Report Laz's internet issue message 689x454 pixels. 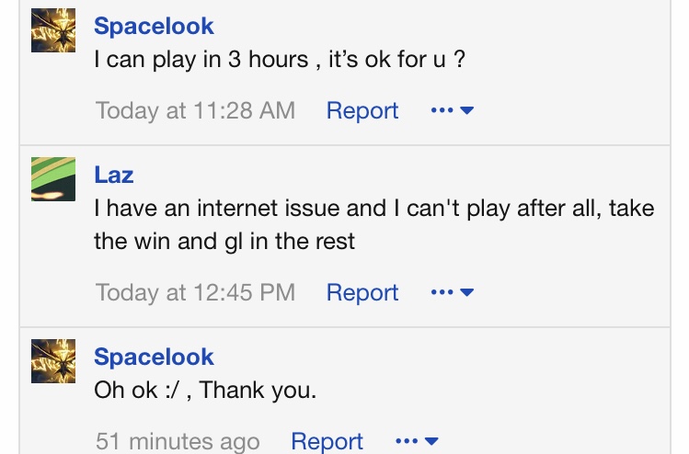[362, 292]
